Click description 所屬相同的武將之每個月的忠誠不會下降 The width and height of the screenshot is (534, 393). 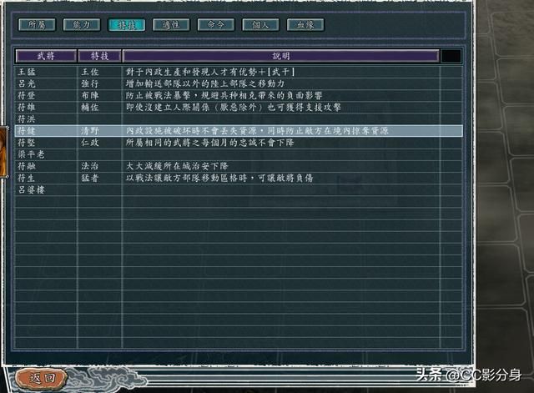tap(209, 143)
